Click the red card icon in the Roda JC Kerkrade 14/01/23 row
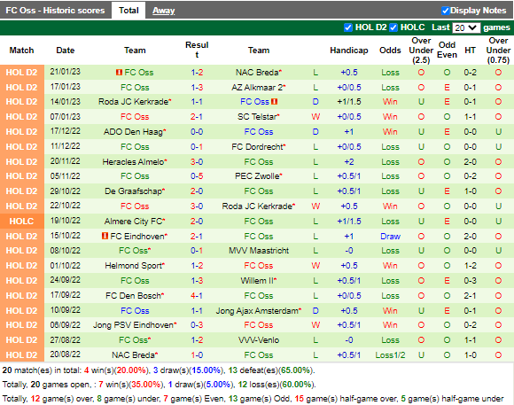The height and width of the screenshot is (405, 514). tap(275, 102)
